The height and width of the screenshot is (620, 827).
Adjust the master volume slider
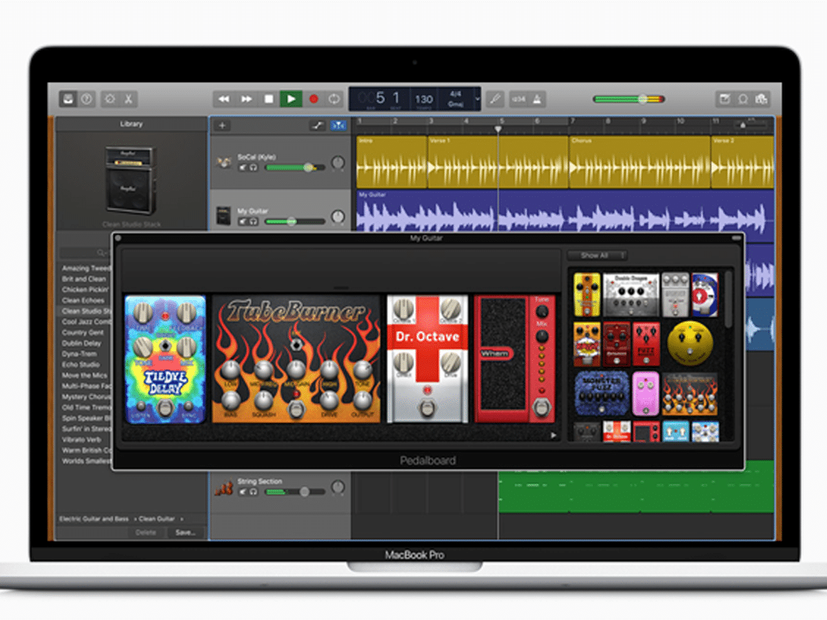(642, 99)
